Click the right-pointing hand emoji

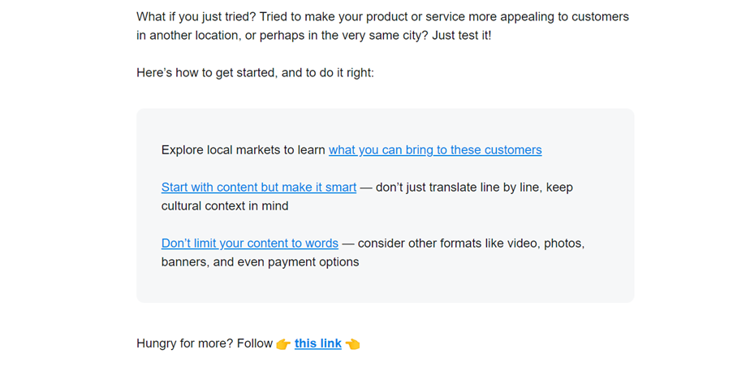click(283, 344)
